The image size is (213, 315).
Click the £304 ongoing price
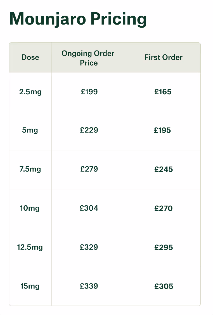89,208
